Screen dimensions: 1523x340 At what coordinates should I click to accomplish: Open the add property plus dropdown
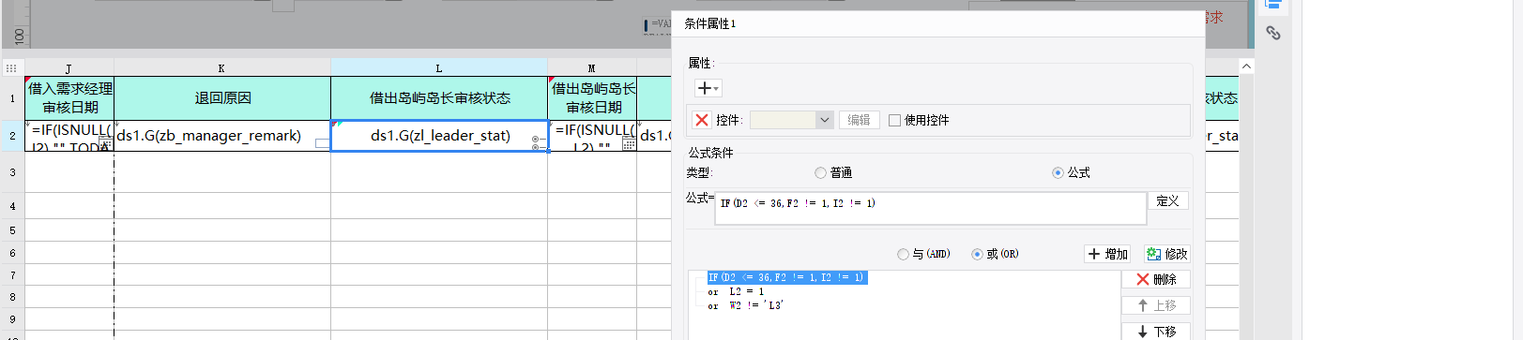(708, 88)
